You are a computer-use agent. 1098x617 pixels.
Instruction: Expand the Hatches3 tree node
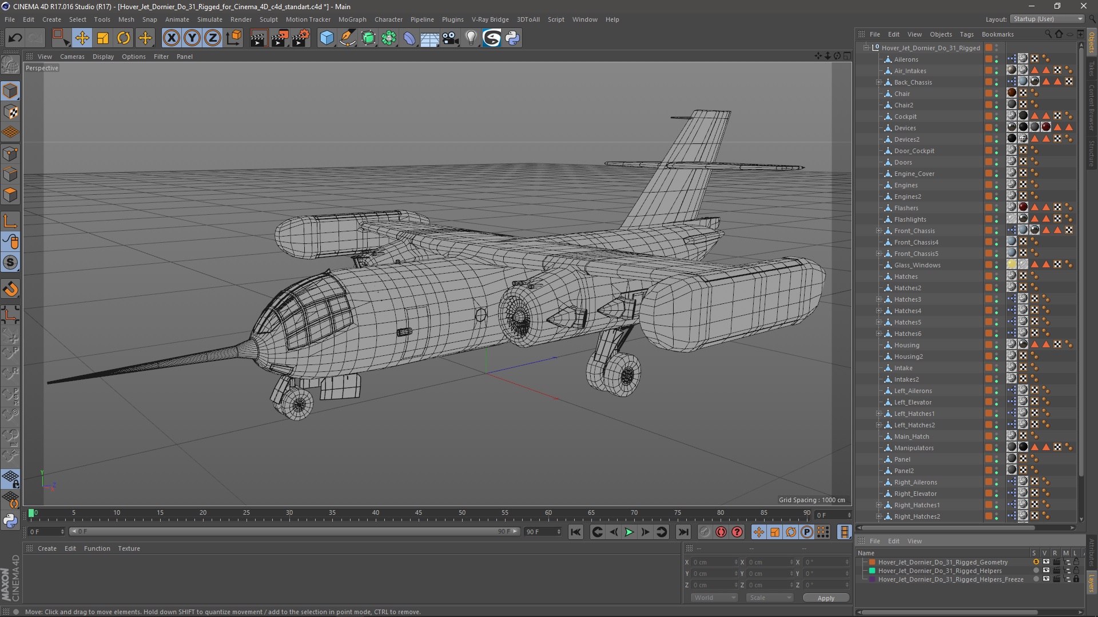click(x=879, y=299)
